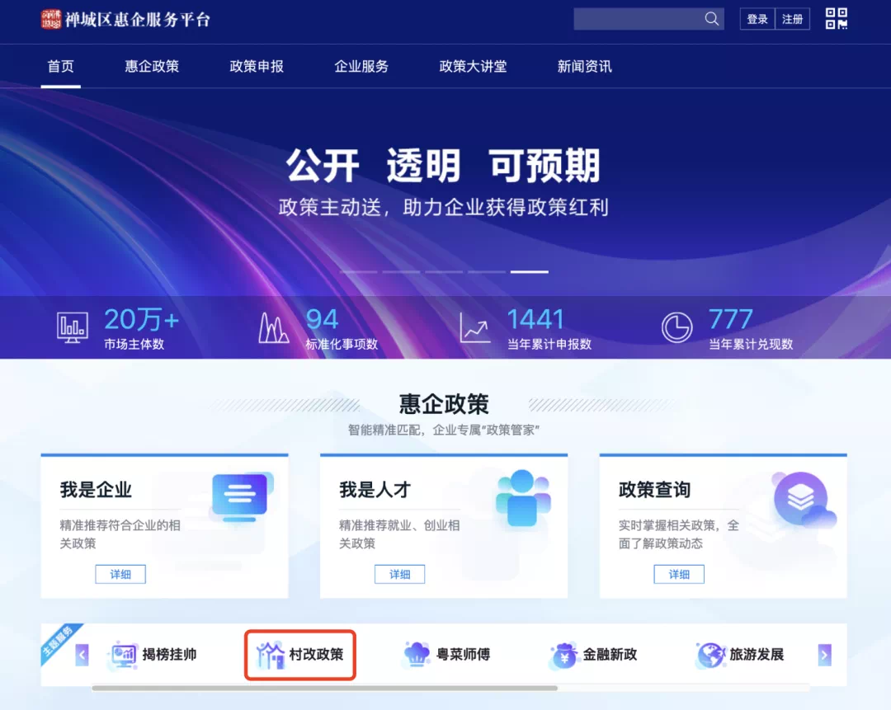Open the 惠企政策 menu
Viewport: 891px width, 710px height.
tap(152, 67)
